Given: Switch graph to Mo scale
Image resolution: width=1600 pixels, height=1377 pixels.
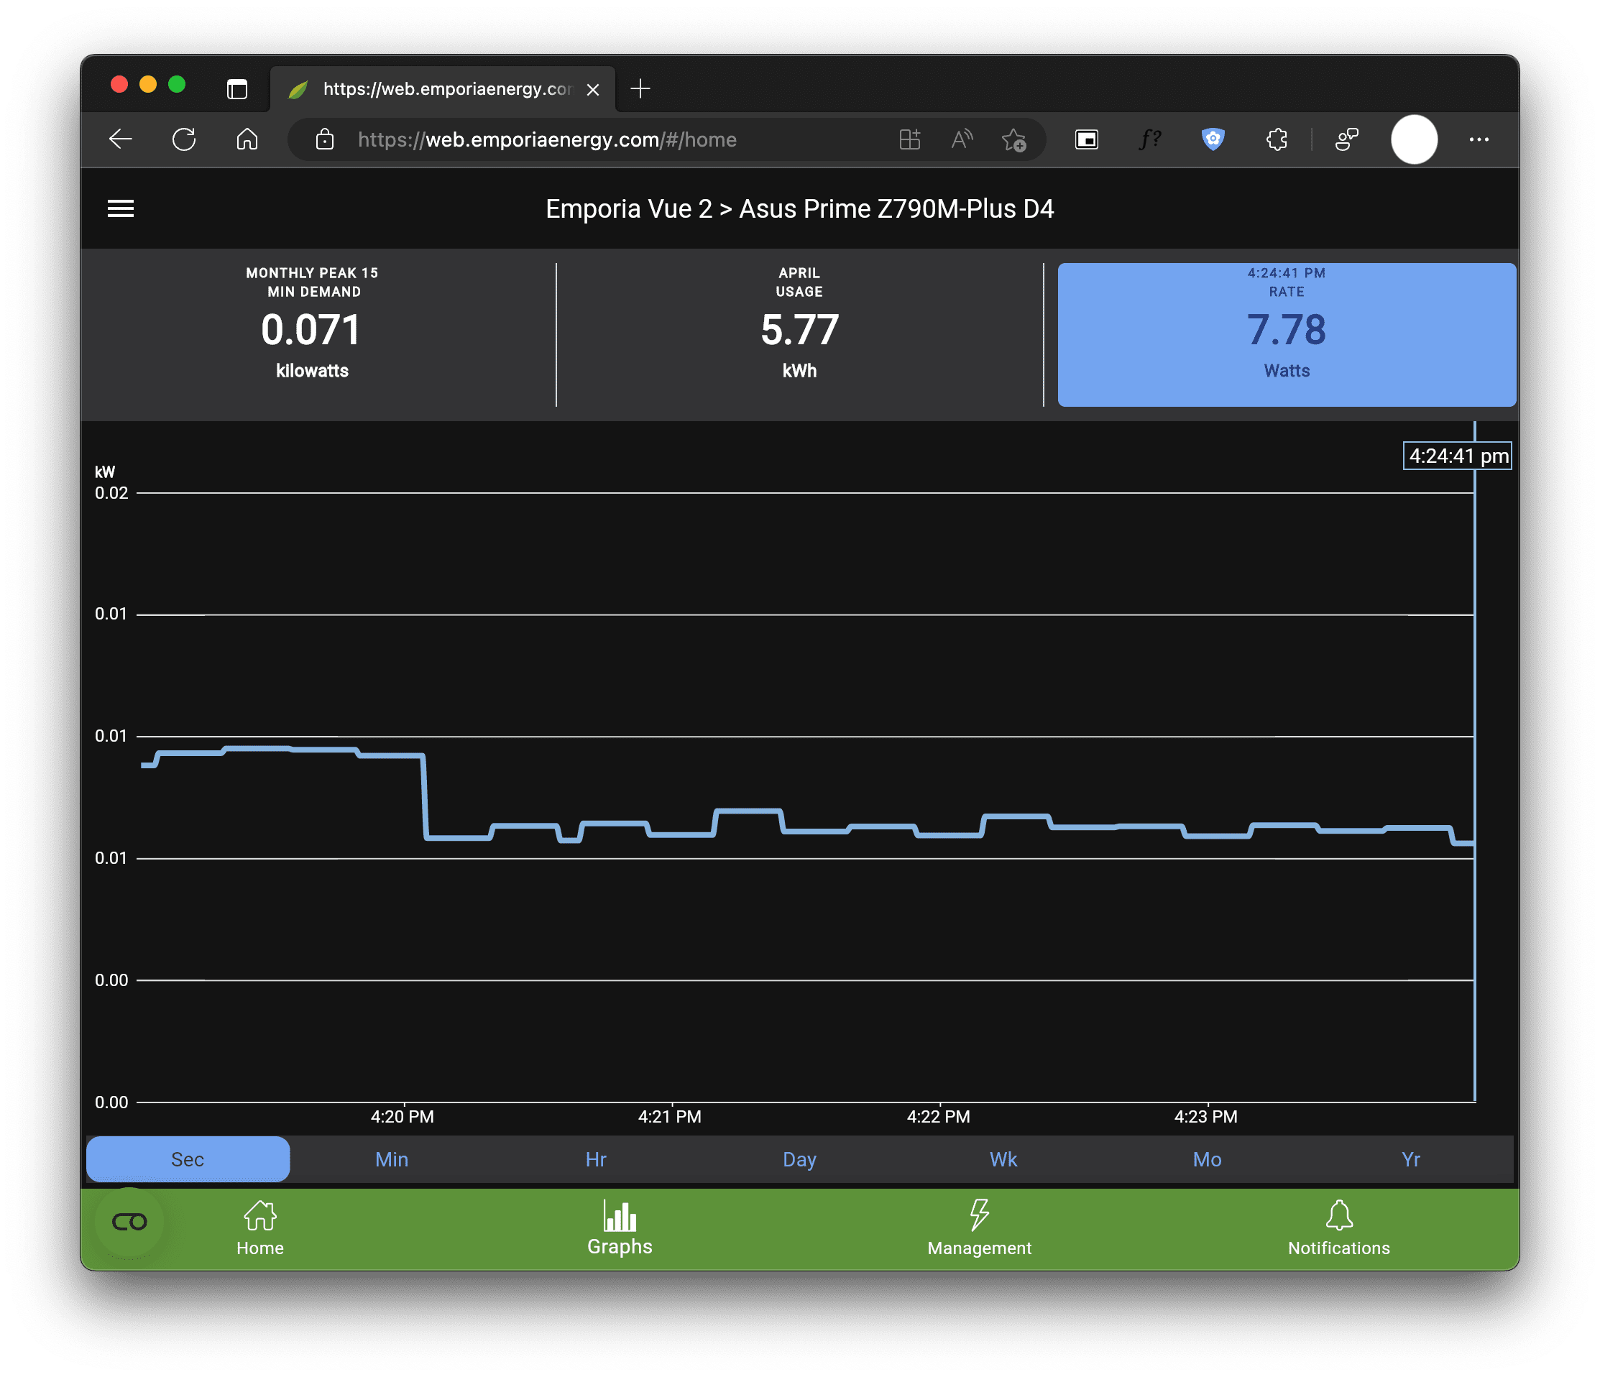Looking at the screenshot, I should [1207, 1159].
